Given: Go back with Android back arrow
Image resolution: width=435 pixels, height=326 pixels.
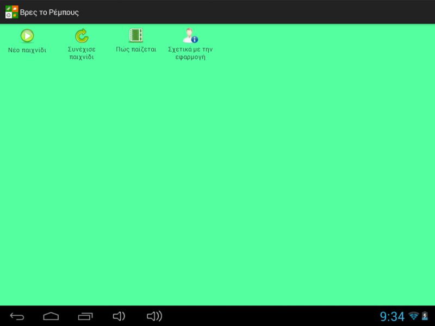Looking at the screenshot, I should pyautogui.click(x=17, y=316).
